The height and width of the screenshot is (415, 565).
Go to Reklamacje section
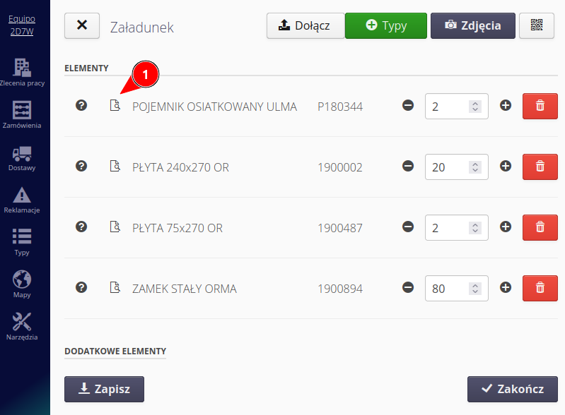pos(22,200)
